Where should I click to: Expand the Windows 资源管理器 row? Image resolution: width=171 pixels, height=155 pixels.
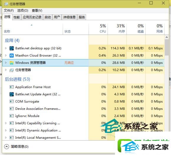click(6, 63)
